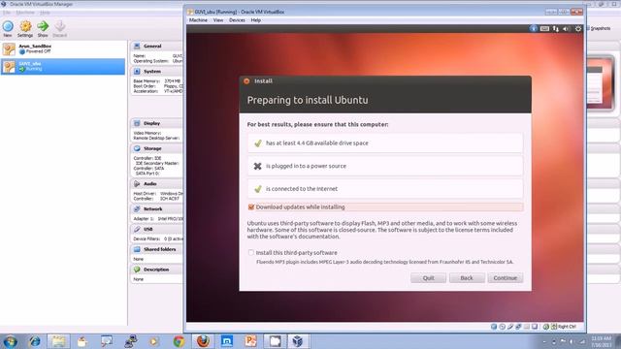Close the Install dialog with orange button
Viewport: 621px width, 349px height.
click(246, 81)
